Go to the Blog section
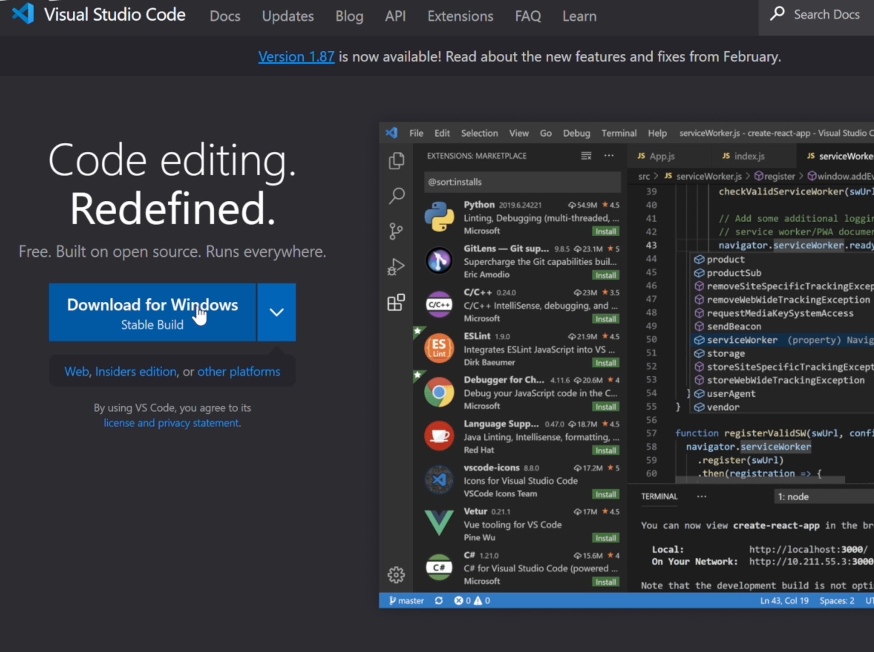This screenshot has width=874, height=652. click(349, 16)
